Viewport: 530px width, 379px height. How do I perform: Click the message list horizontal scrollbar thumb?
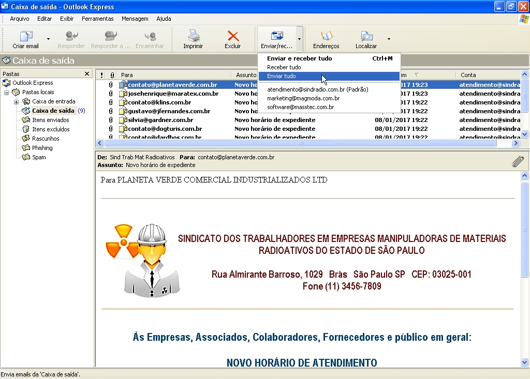point(301,143)
